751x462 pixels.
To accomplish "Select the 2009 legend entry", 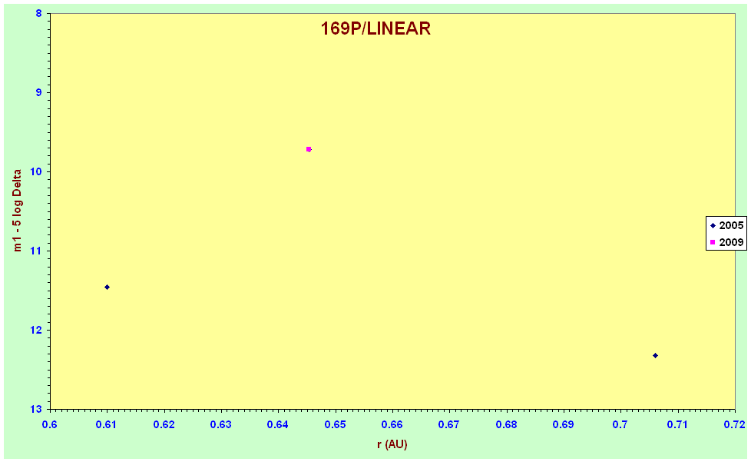I will (726, 242).
